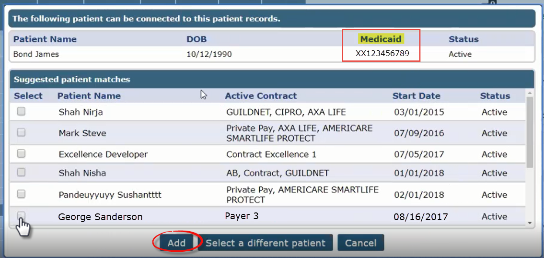
Task: Click the Add button
Action: (176, 243)
